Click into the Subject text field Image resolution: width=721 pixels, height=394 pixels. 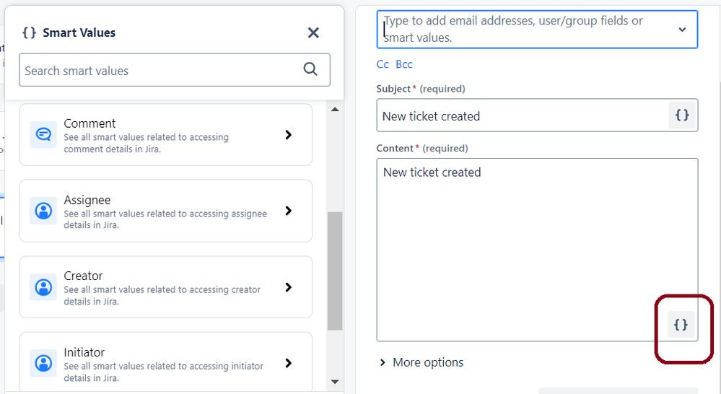tap(521, 116)
